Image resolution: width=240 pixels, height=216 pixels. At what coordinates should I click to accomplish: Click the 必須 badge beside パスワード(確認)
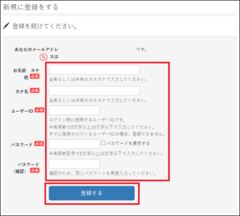(x=35, y=170)
